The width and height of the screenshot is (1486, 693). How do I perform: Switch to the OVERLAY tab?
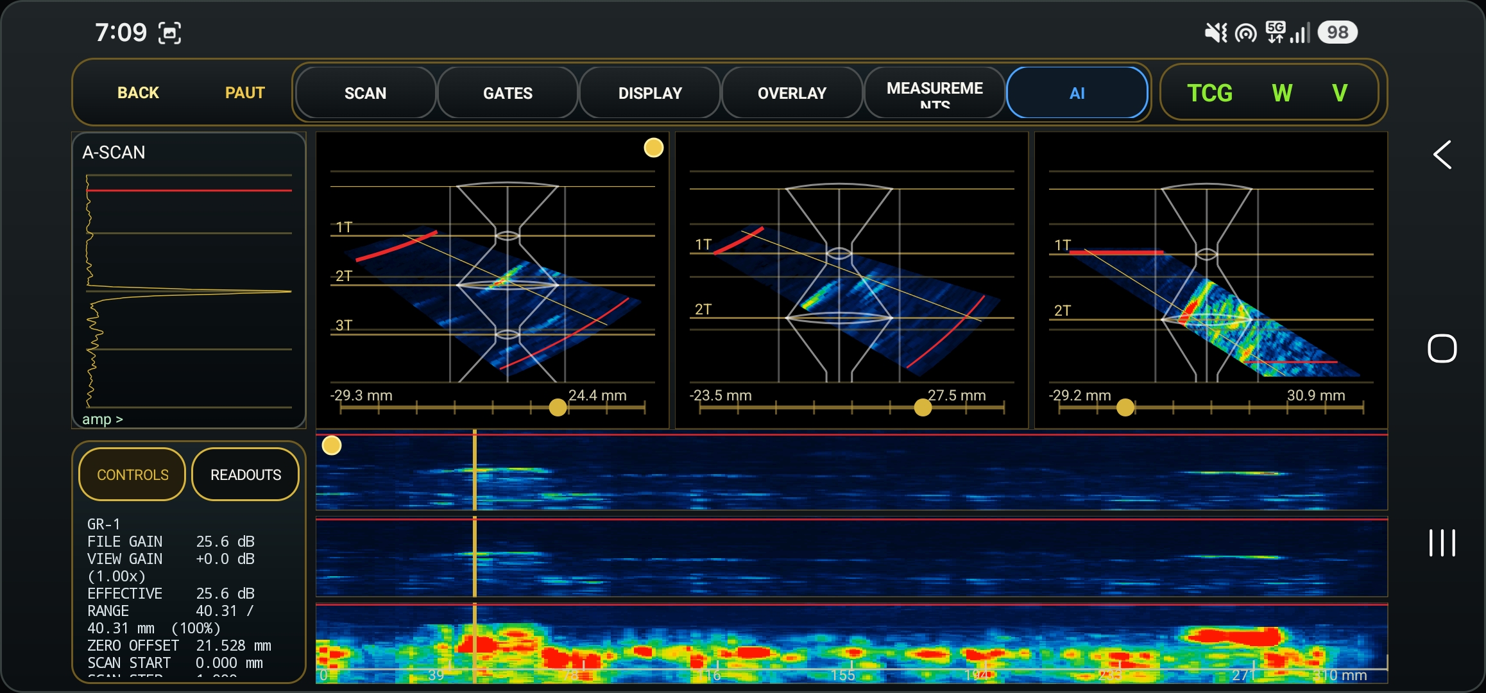[792, 93]
